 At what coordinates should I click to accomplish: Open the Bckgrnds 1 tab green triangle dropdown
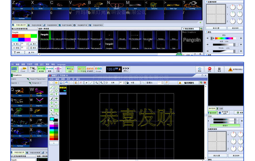tap(30, 83)
